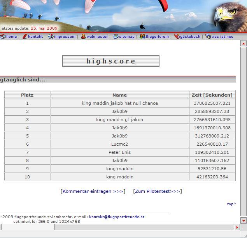The height and width of the screenshot is (238, 247).
Task: Click the vertical scrollbar thumb
Action: pos(243,131)
